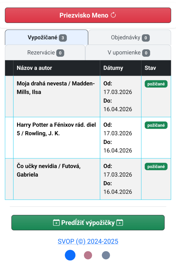Open the Rezervácie tab

[45, 53]
